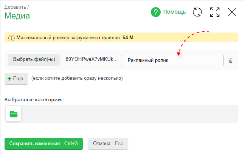Click the Выбранные категории label
This screenshot has width=245, height=155.
tap(33, 100)
